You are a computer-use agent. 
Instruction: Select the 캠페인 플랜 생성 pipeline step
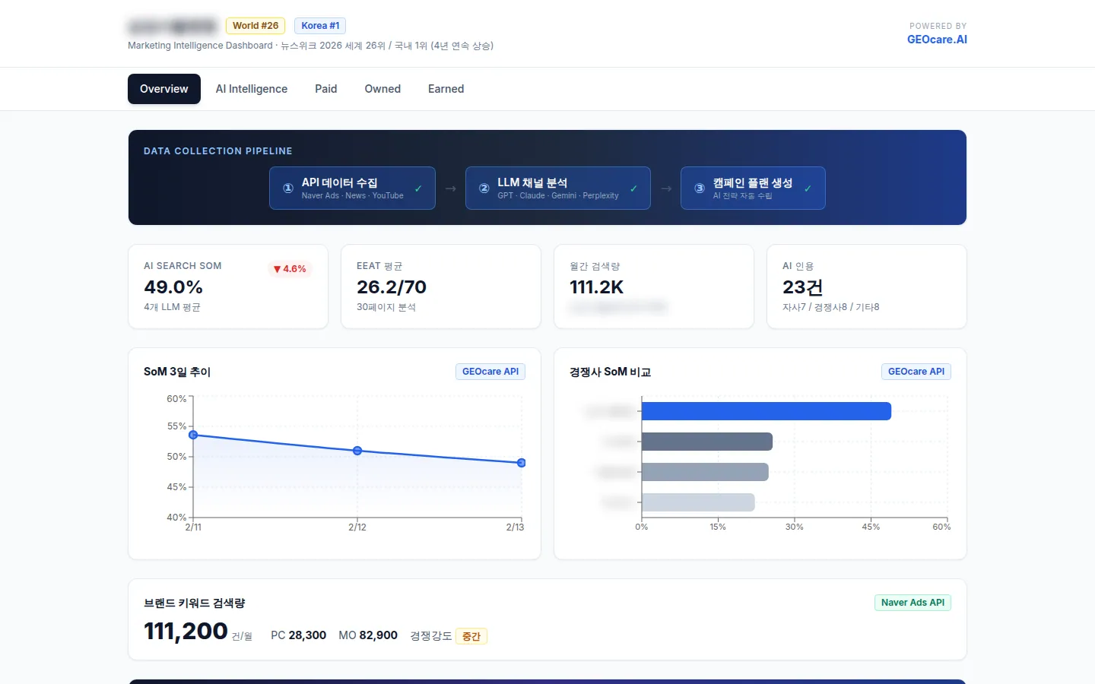(753, 188)
